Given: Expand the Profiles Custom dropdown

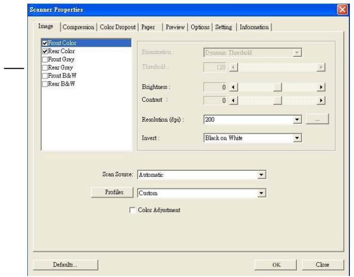Looking at the screenshot, I should (x=261, y=193).
